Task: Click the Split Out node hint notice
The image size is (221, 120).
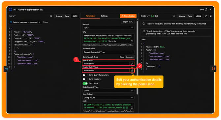Action: click(176, 32)
